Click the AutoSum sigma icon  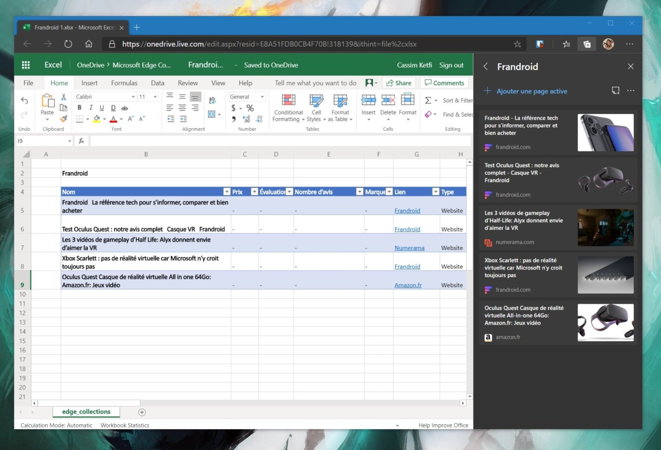point(428,101)
